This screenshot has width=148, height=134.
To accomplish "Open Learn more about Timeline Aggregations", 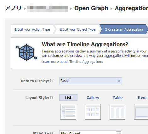I will point(72,62).
